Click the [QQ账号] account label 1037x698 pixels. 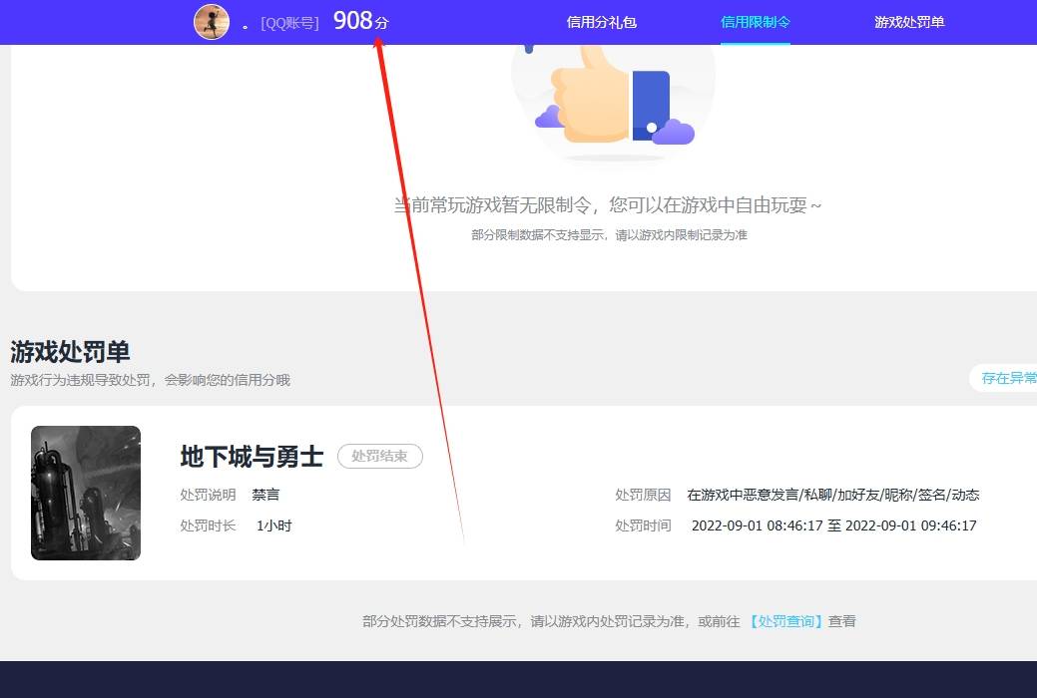(288, 22)
